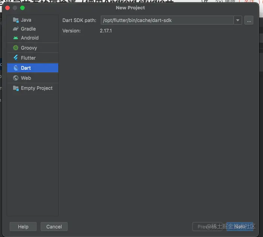Image resolution: width=263 pixels, height=237 pixels.
Task: Click the Flutter logo icon
Action: (16, 58)
